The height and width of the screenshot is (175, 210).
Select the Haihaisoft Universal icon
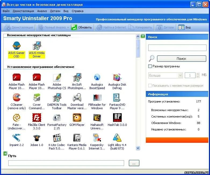click(97, 118)
